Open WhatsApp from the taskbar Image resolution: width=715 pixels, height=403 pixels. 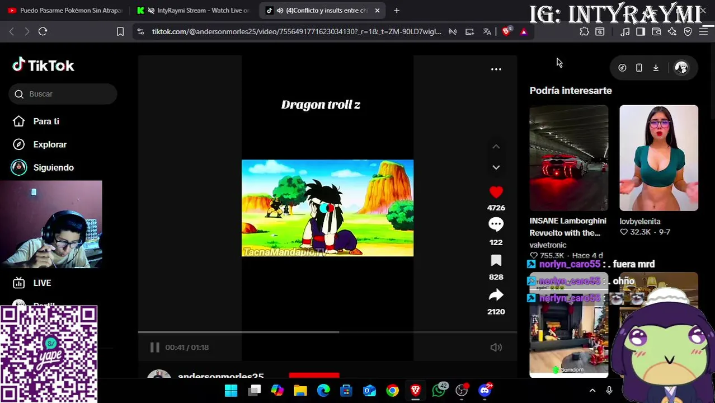[439, 390]
